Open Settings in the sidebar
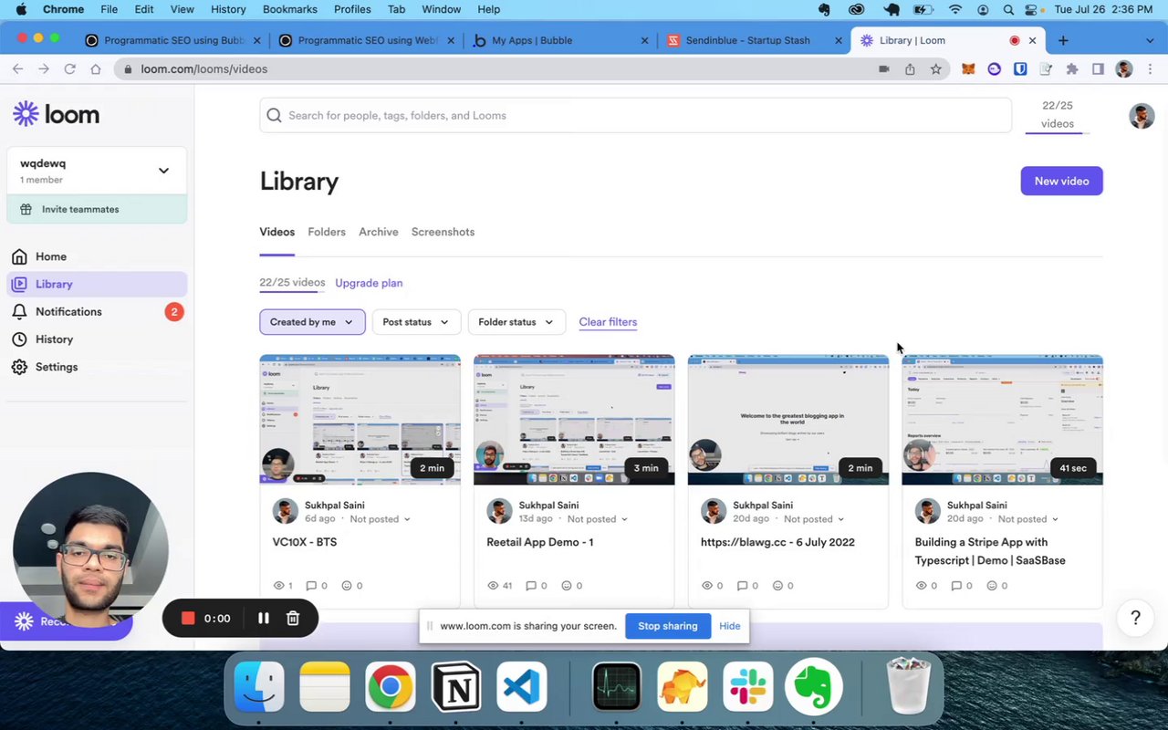Viewport: 1168px width, 730px height. point(57,367)
